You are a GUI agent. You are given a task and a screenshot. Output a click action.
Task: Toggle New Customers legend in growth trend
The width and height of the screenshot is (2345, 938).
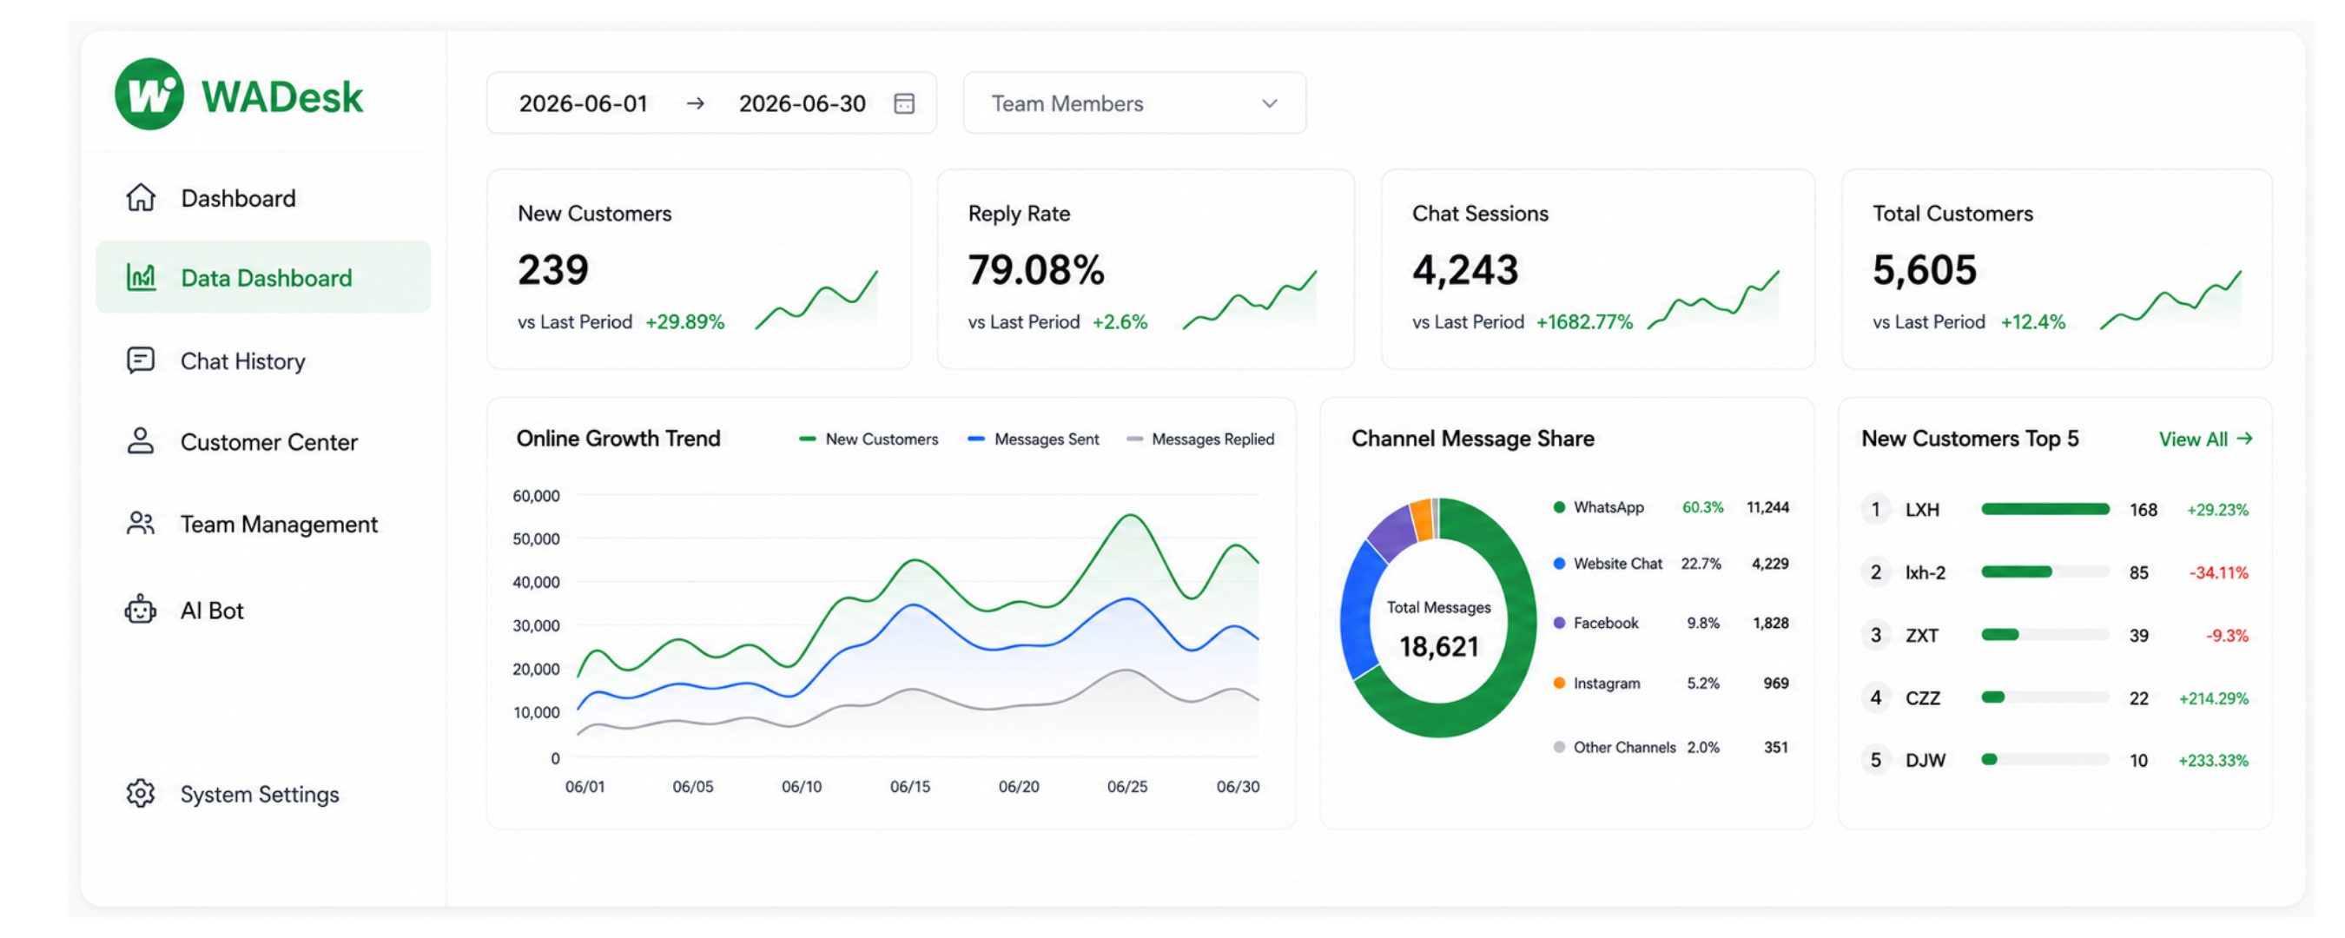click(x=869, y=439)
